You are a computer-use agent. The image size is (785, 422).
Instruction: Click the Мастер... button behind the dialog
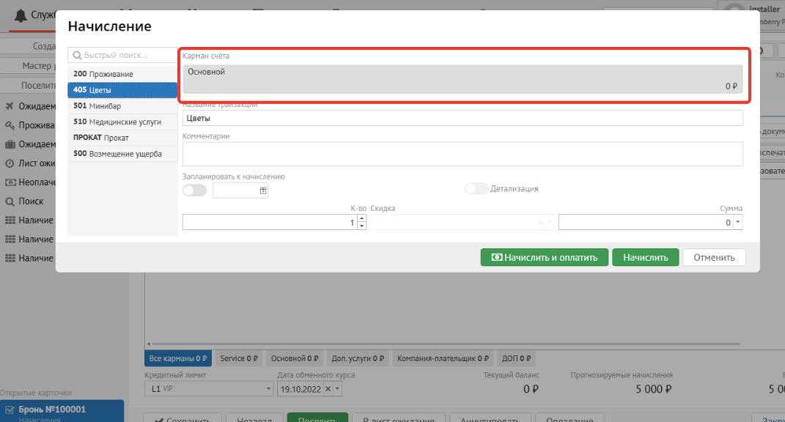[x=28, y=66]
